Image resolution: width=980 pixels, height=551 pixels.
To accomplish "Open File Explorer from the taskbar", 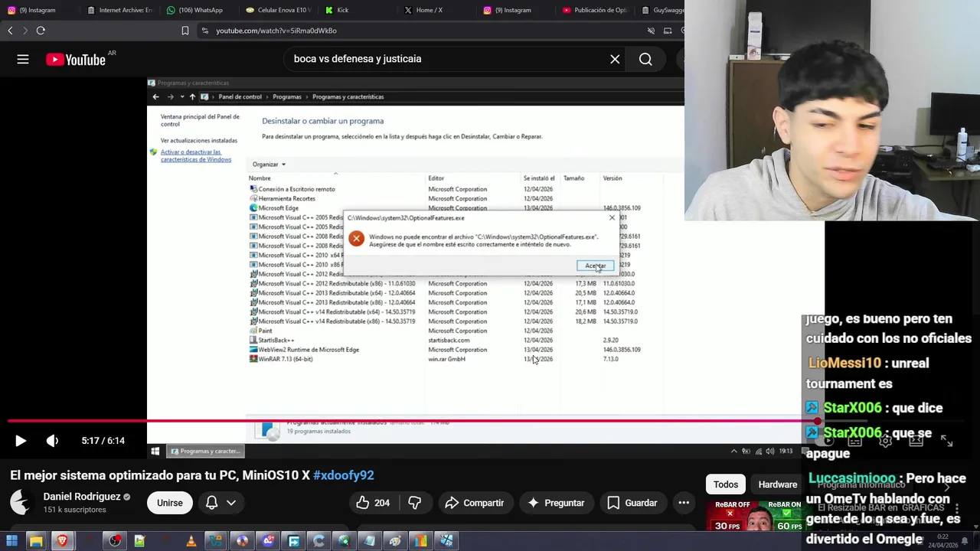I will (36, 541).
